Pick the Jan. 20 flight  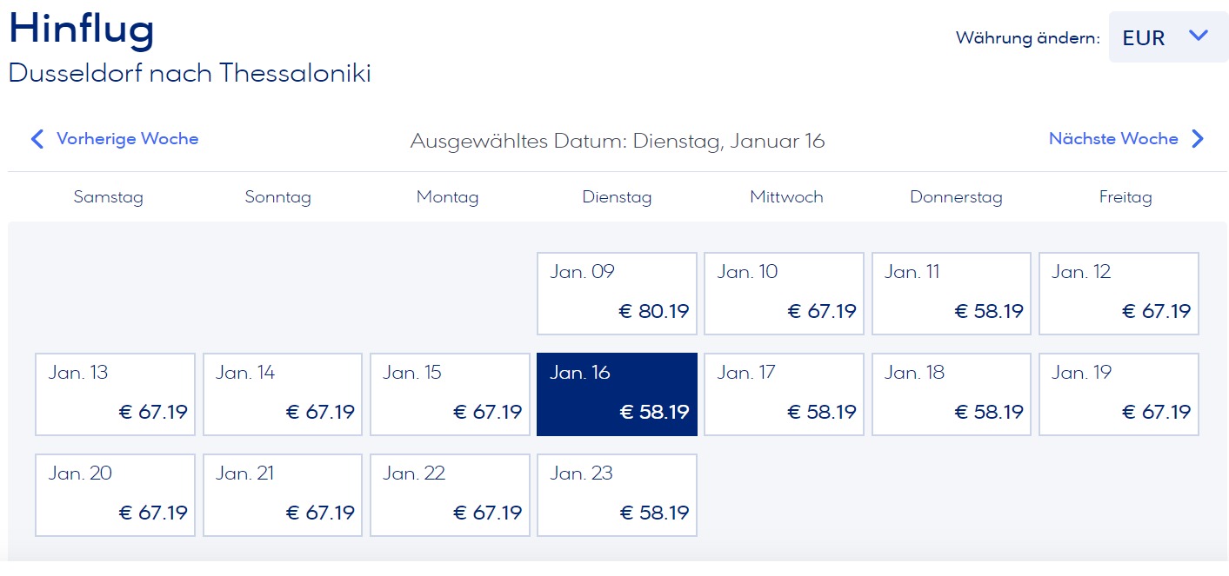click(x=115, y=495)
